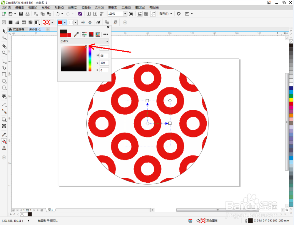Open the Options gear icon

pyautogui.click(x=179, y=14)
